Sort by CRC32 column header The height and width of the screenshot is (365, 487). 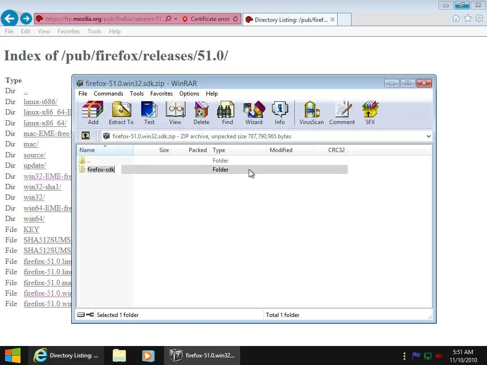click(x=331, y=150)
